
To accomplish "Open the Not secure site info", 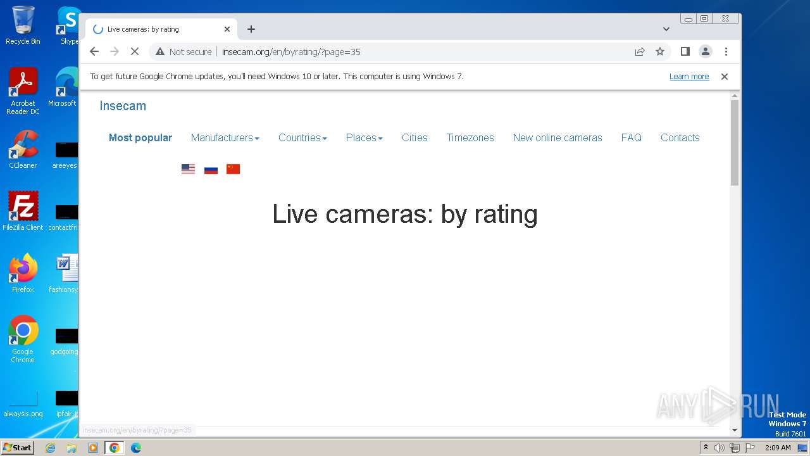I will 184,52.
